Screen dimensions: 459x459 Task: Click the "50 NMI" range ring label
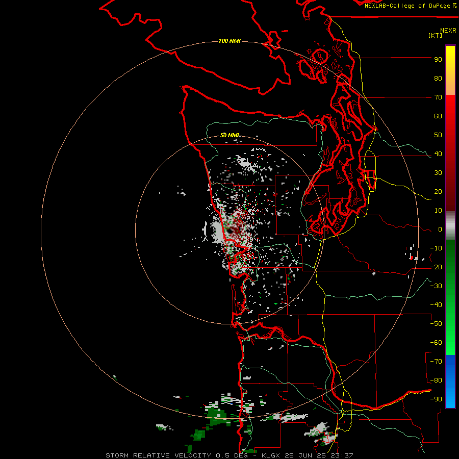coord(229,135)
